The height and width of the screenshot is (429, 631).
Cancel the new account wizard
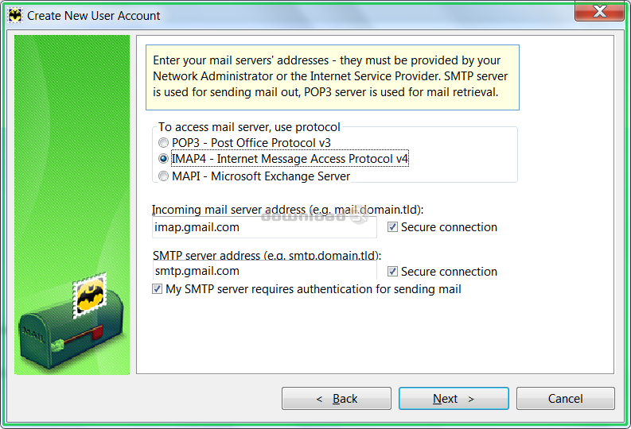coord(565,399)
